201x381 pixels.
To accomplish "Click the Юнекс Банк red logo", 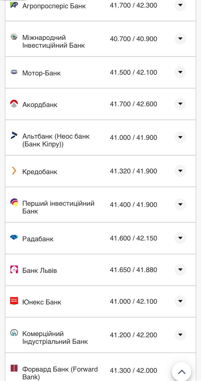I will coord(14,301).
